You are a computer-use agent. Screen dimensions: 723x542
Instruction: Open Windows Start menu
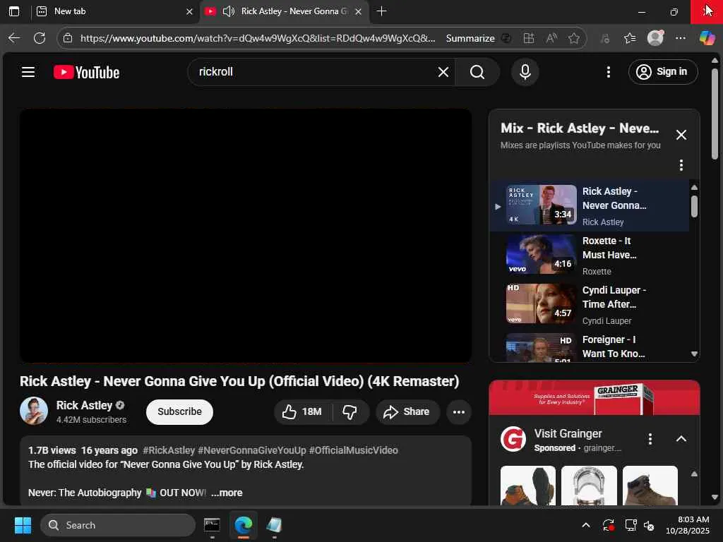[x=23, y=525]
